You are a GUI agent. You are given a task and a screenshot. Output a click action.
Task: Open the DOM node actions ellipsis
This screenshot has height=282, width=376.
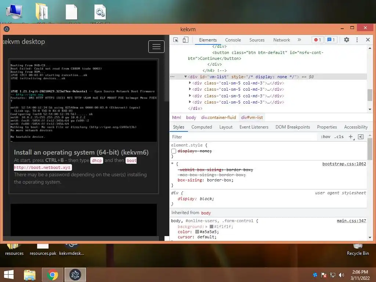point(173,77)
